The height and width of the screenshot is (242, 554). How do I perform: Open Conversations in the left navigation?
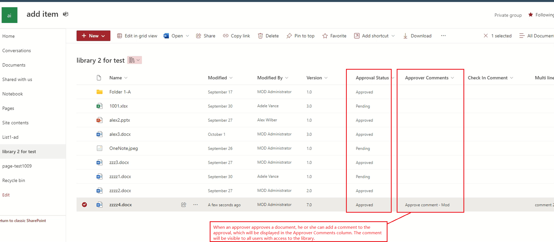coord(17,50)
